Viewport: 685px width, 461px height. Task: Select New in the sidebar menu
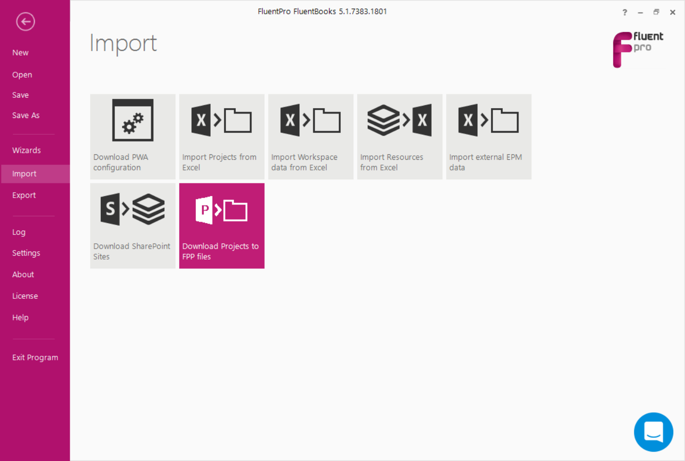pyautogui.click(x=21, y=53)
